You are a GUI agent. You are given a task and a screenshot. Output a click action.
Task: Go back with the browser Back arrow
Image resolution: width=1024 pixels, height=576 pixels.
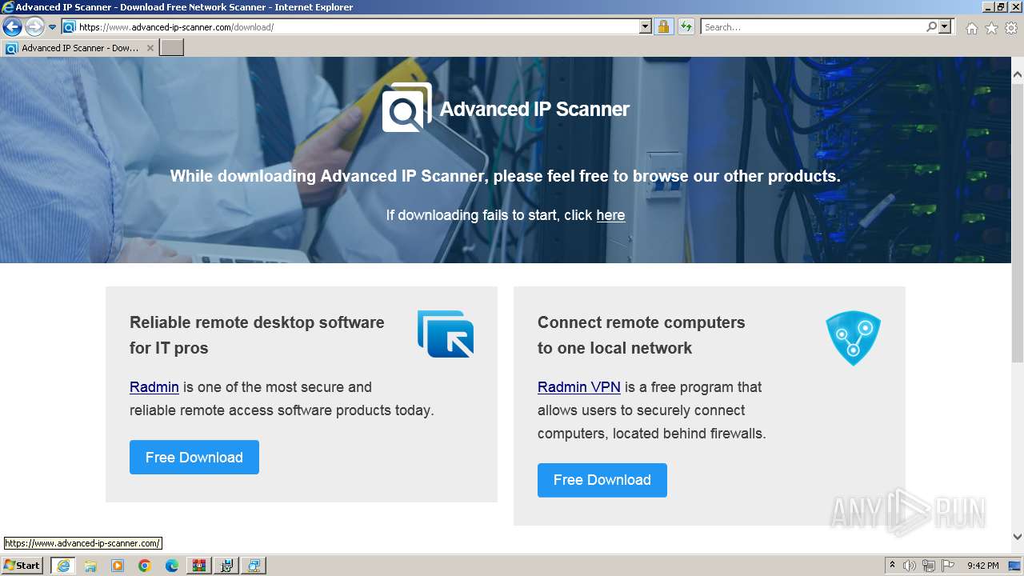coord(12,27)
